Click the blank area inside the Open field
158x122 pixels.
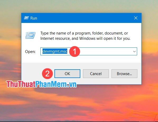(106, 51)
